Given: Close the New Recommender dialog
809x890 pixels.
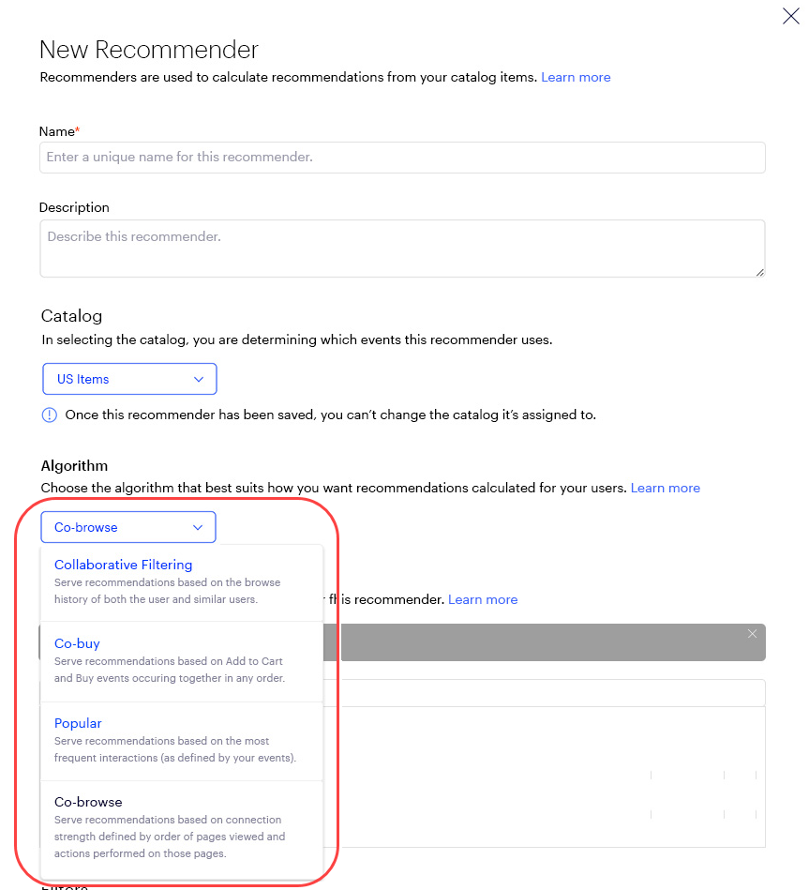Looking at the screenshot, I should [x=790, y=16].
